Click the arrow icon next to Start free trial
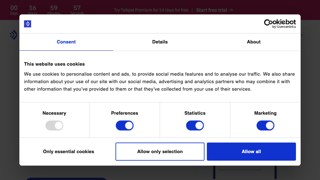The width and height of the screenshot is (320, 180). [x=231, y=10]
